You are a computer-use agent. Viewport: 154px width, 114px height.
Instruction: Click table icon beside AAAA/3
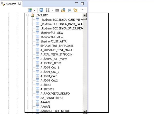point(37,106)
